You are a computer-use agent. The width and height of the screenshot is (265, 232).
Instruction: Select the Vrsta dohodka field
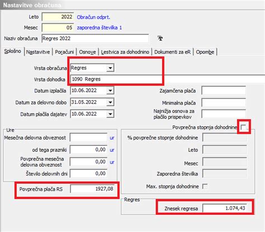coord(168,79)
